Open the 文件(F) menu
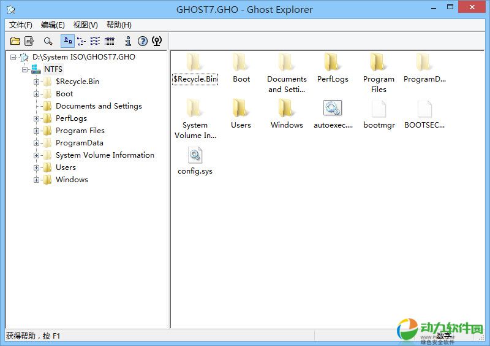The image size is (490, 346). click(x=21, y=25)
